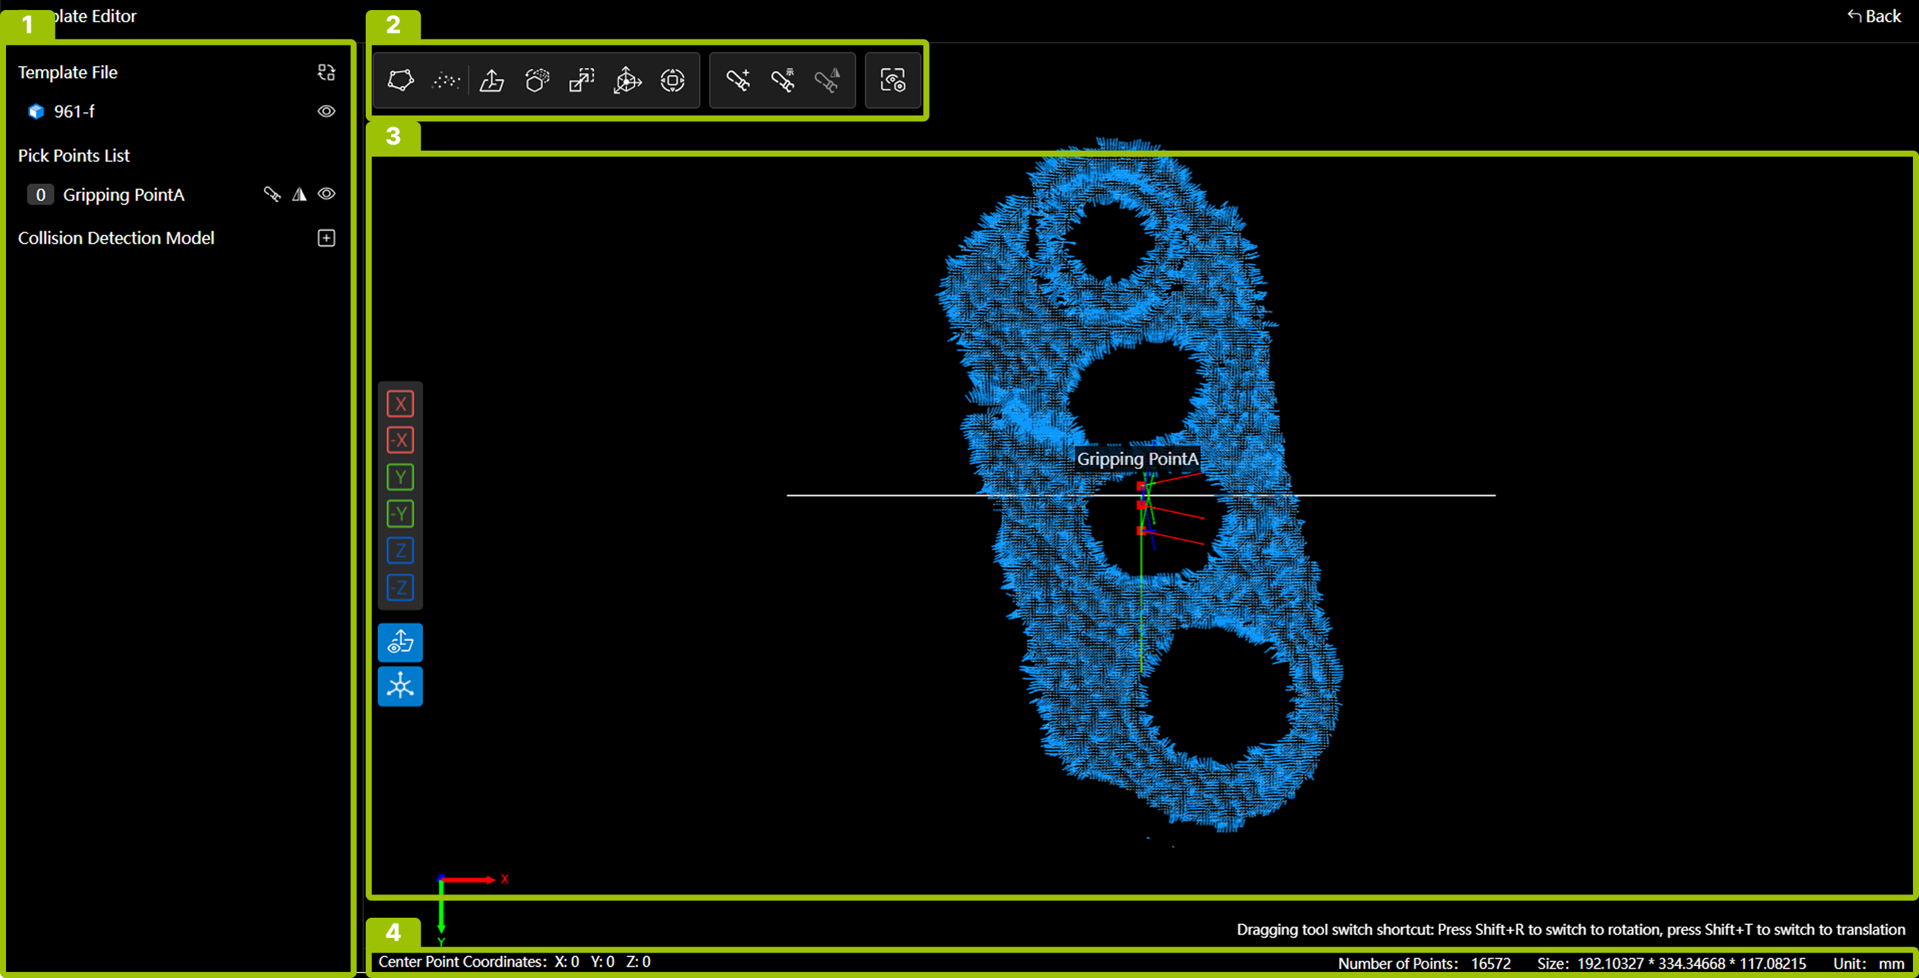The image size is (1919, 978).
Task: Click the symmetry icon beside Gripping PointA
Action: (x=299, y=194)
